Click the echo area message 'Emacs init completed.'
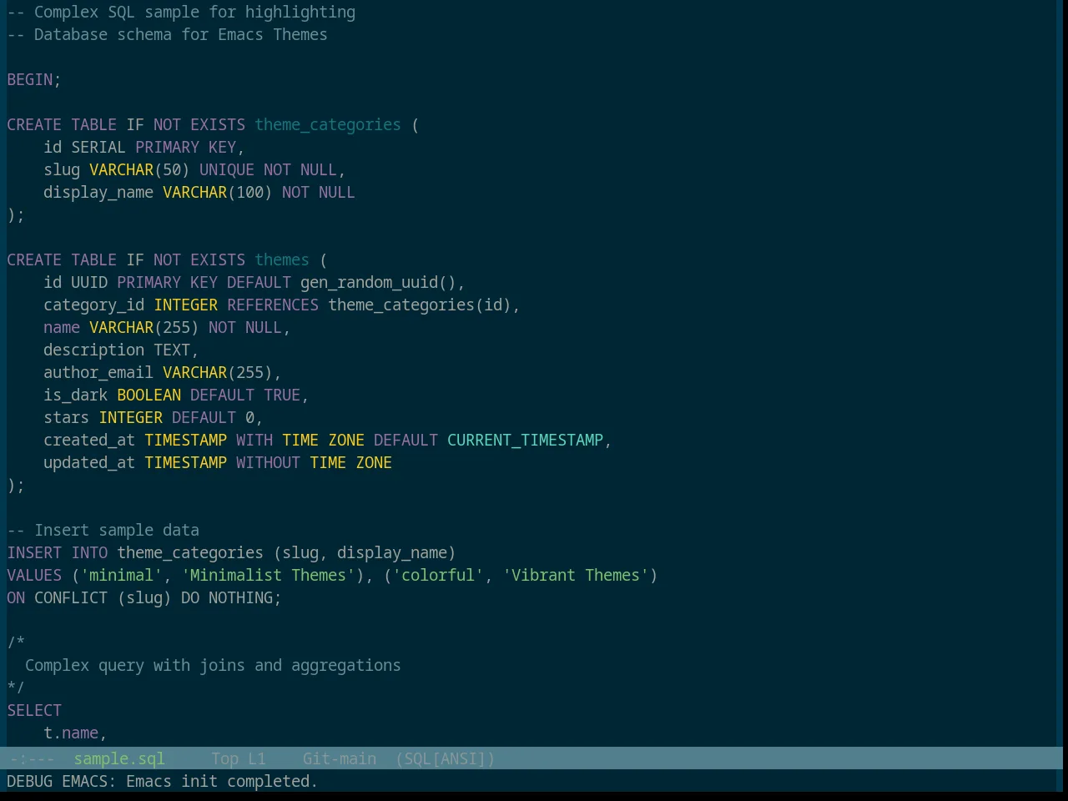Screen dimensions: 1068x801 coord(222,781)
